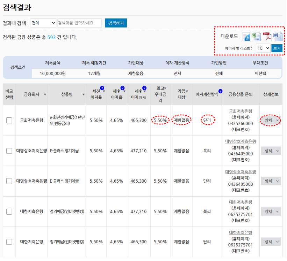Screen dimensions: 287x261
Task: Sort by 금융회사 column arrow
Action: [x=45, y=94]
